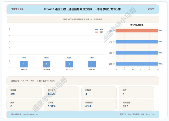
Task: Click the year 2026 in header
Action: [151, 9]
